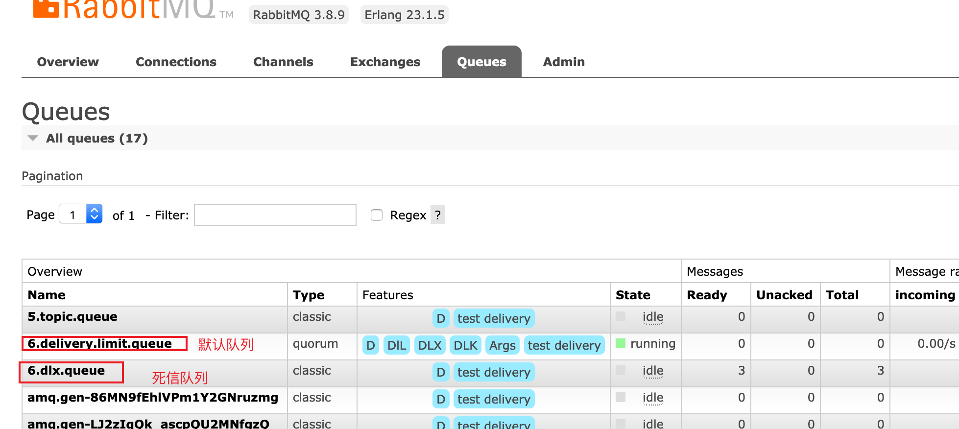Screen dimensions: 959x429
Task: Click the green running state indicator
Action: point(621,343)
